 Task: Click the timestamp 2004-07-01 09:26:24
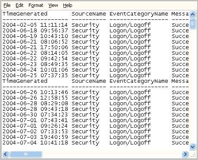coord(35,126)
